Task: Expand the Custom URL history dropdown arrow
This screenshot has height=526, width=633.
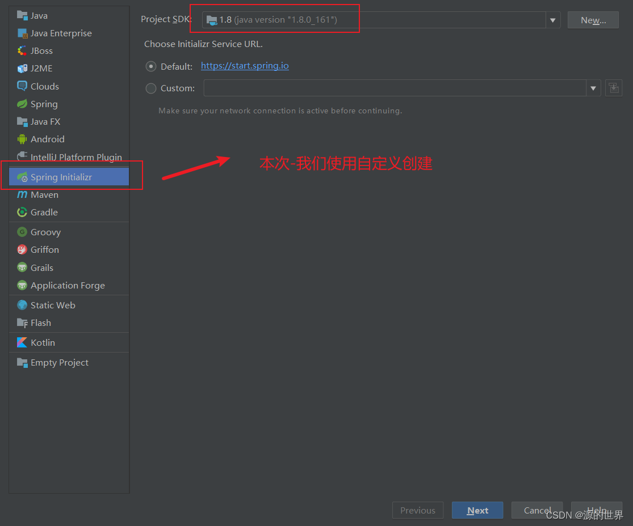Action: point(593,88)
